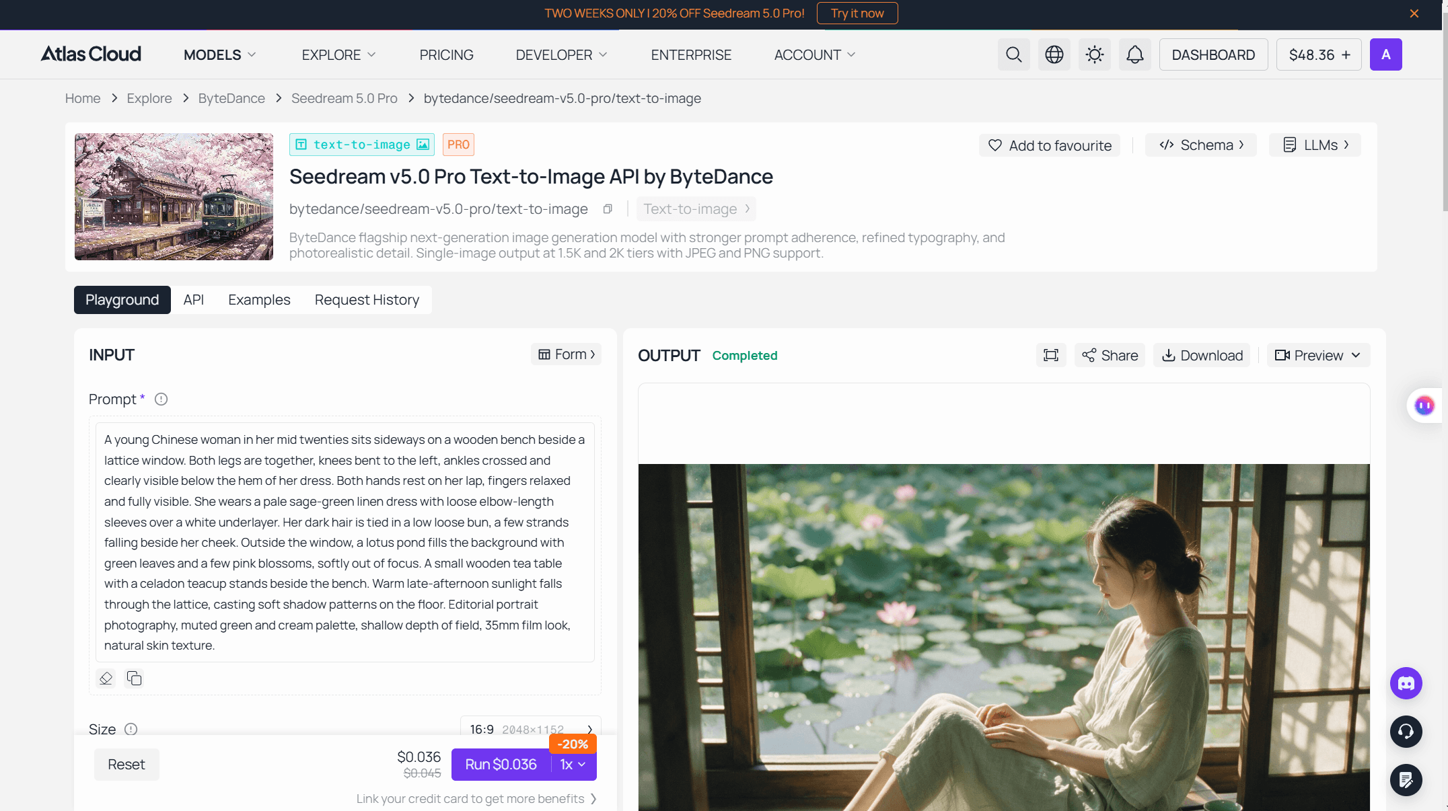Switch input view via Form toggle
The image size is (1448, 811).
tap(566, 354)
